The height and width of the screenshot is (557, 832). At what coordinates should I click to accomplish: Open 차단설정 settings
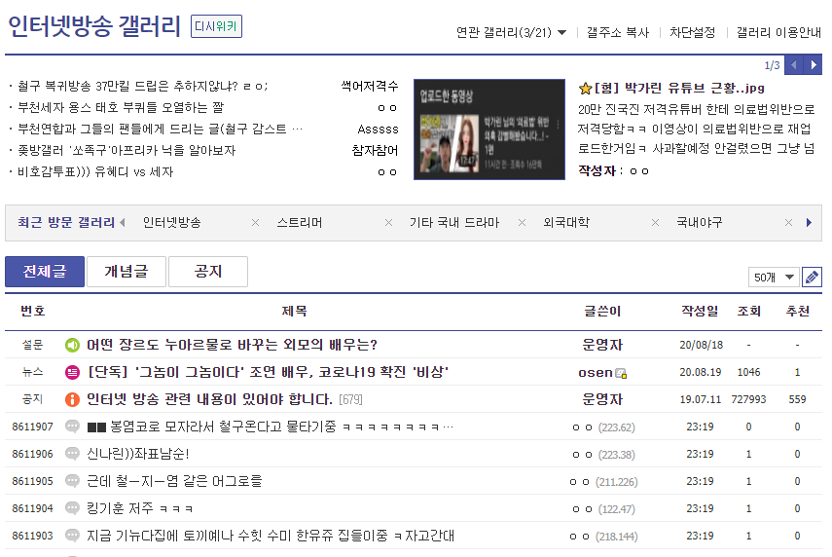click(x=692, y=32)
